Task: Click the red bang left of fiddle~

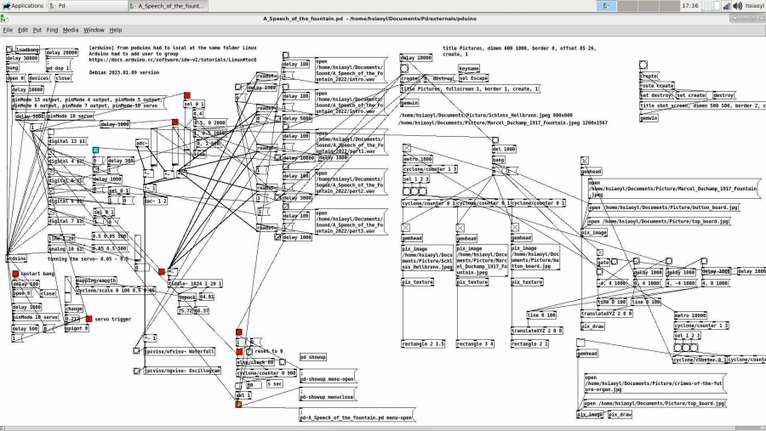Action: 162,272
